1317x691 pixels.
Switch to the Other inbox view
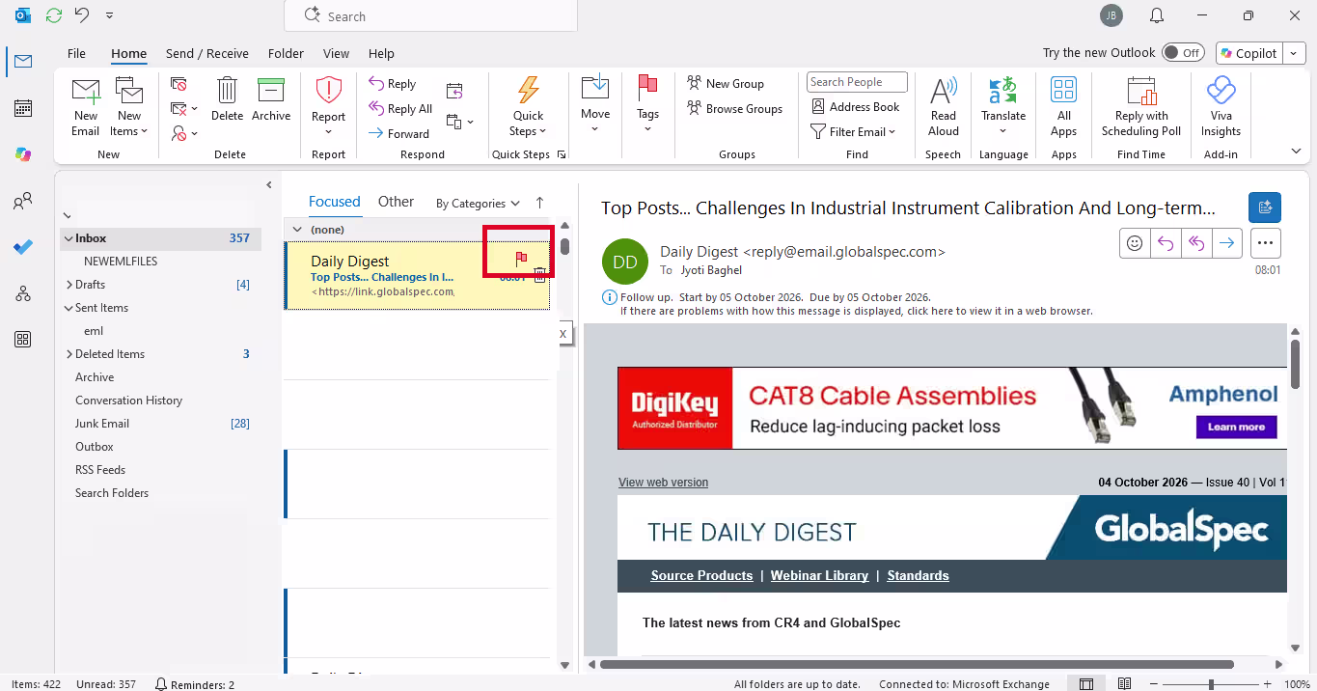pyautogui.click(x=396, y=202)
